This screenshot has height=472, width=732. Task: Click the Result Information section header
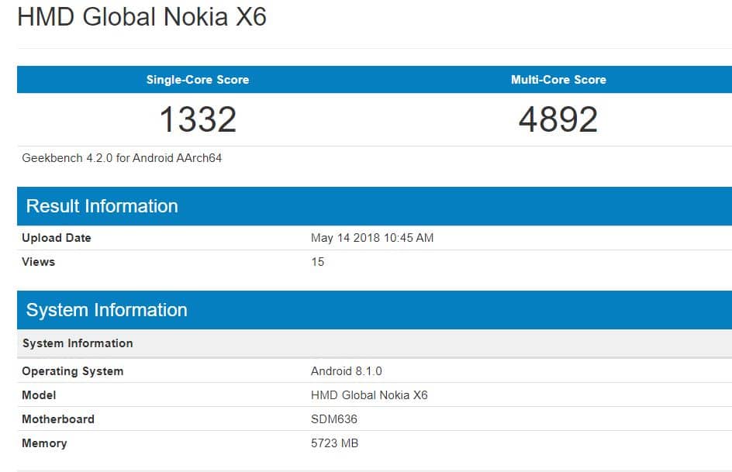[x=100, y=205]
